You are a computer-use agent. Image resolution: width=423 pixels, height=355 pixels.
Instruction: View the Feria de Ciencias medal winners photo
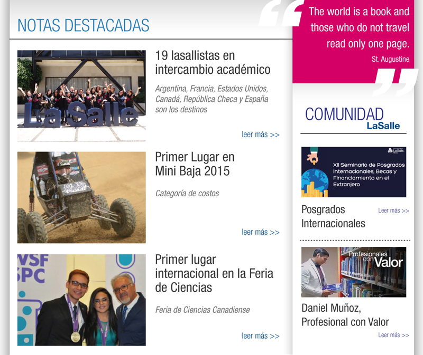pyautogui.click(x=81, y=300)
